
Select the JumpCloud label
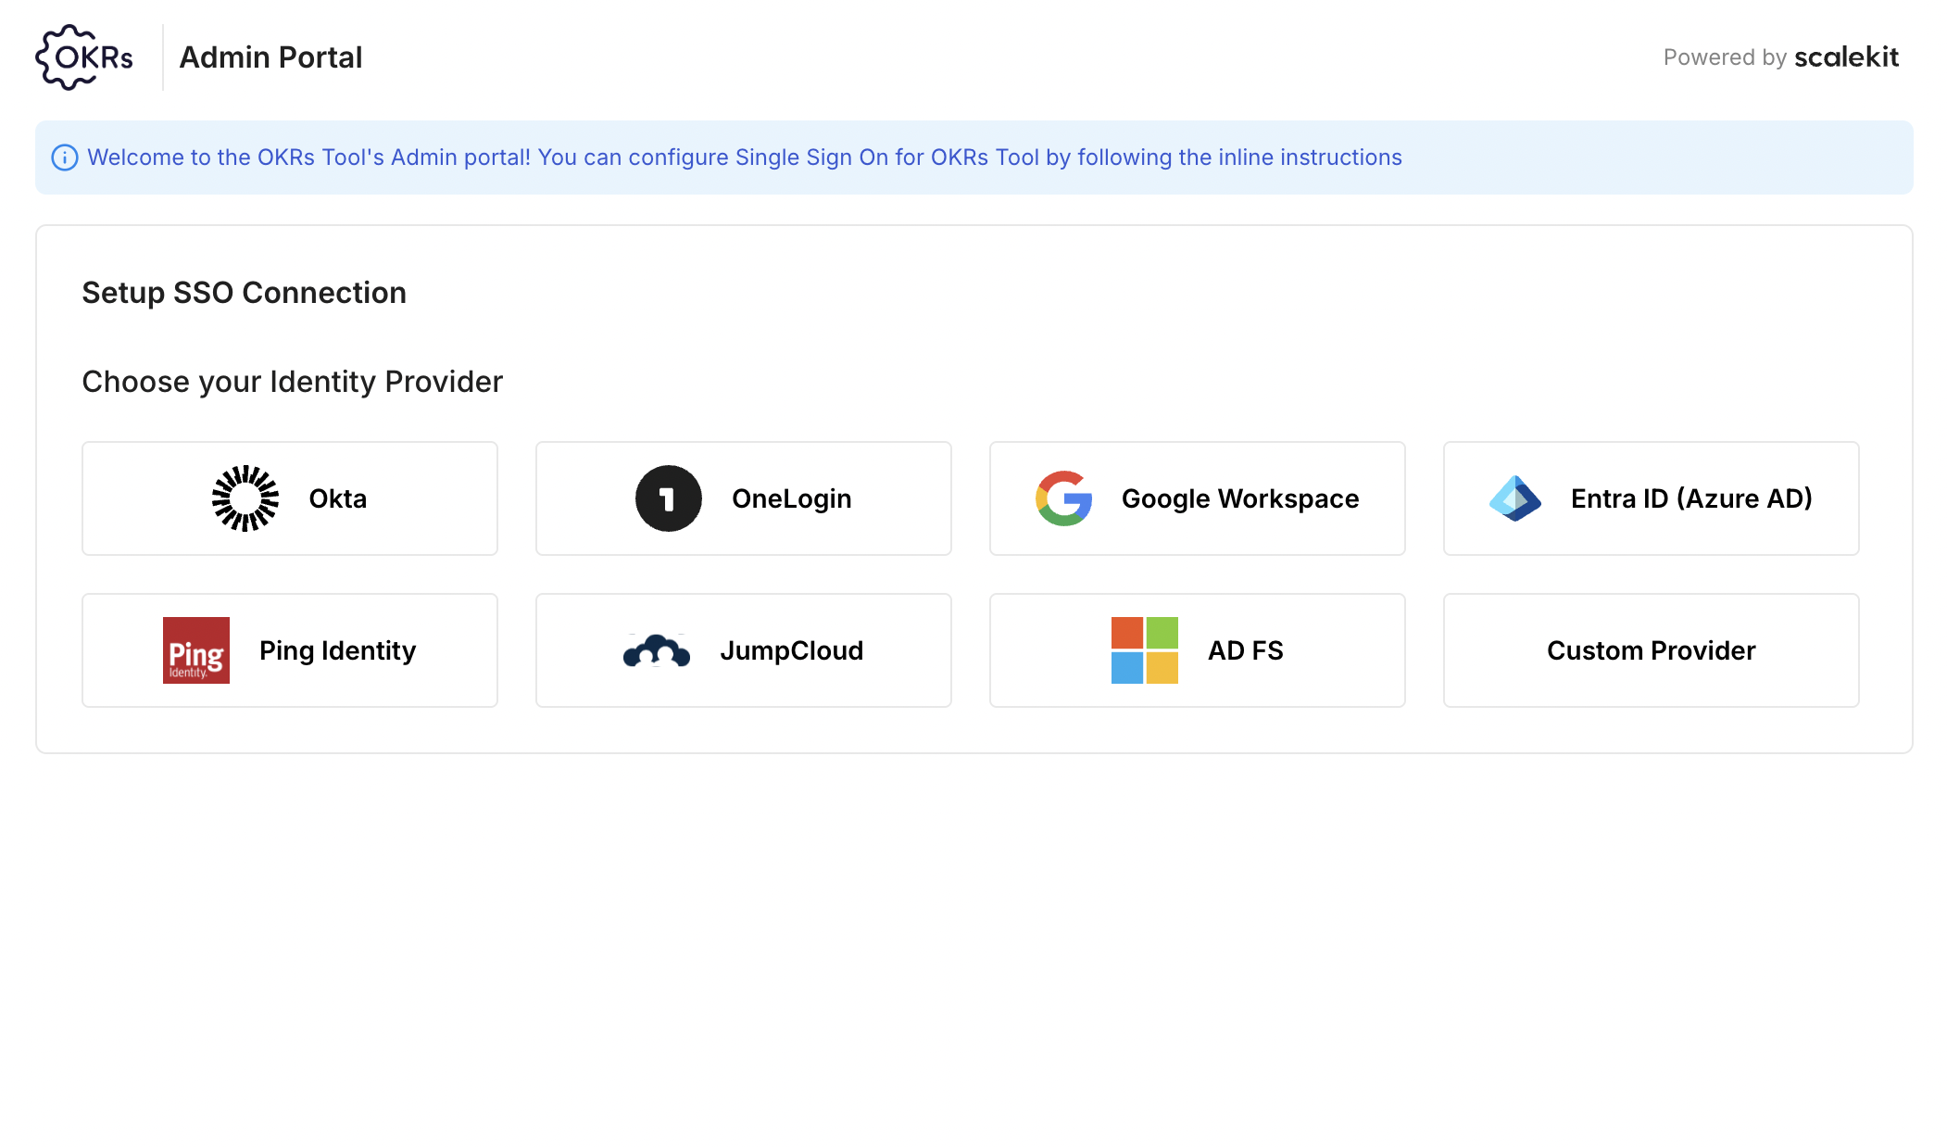(792, 650)
